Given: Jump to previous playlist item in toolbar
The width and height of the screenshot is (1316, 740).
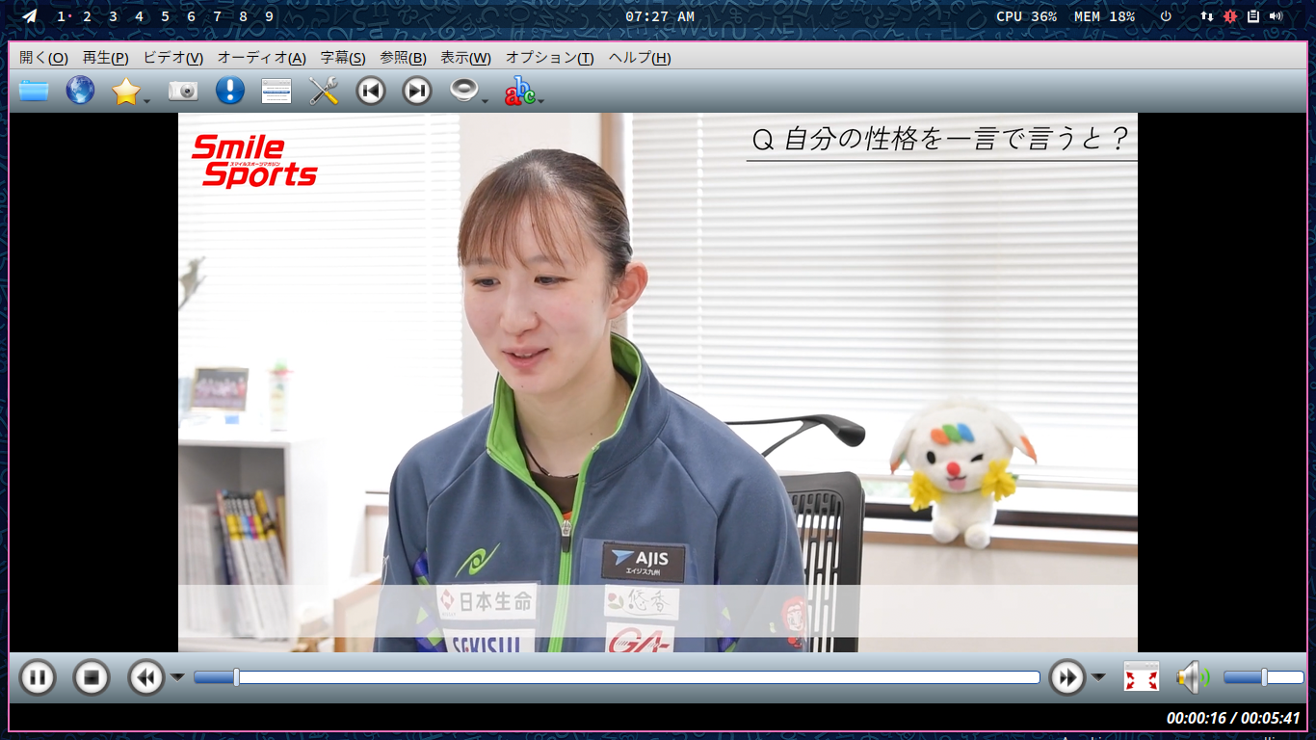Looking at the screenshot, I should (x=371, y=91).
